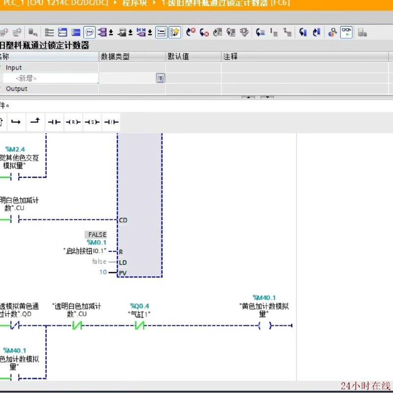Click the LD pin of counter block

[x=123, y=263]
